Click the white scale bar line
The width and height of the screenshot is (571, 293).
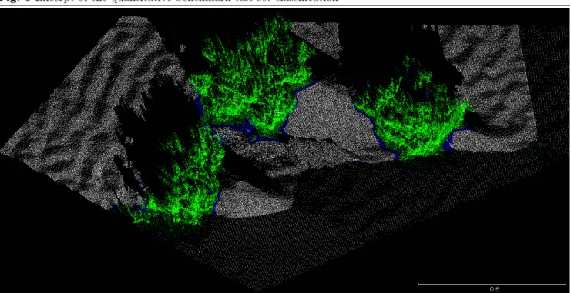(492, 284)
